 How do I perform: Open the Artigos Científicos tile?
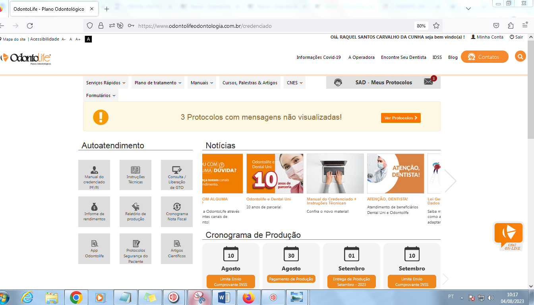coord(177,249)
